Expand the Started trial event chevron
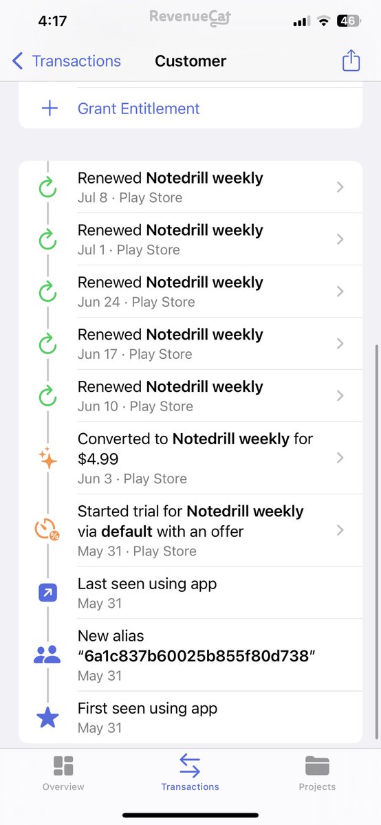The image size is (381, 825). click(340, 530)
